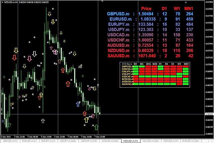Select the USDJPY.m row label

click(x=118, y=30)
